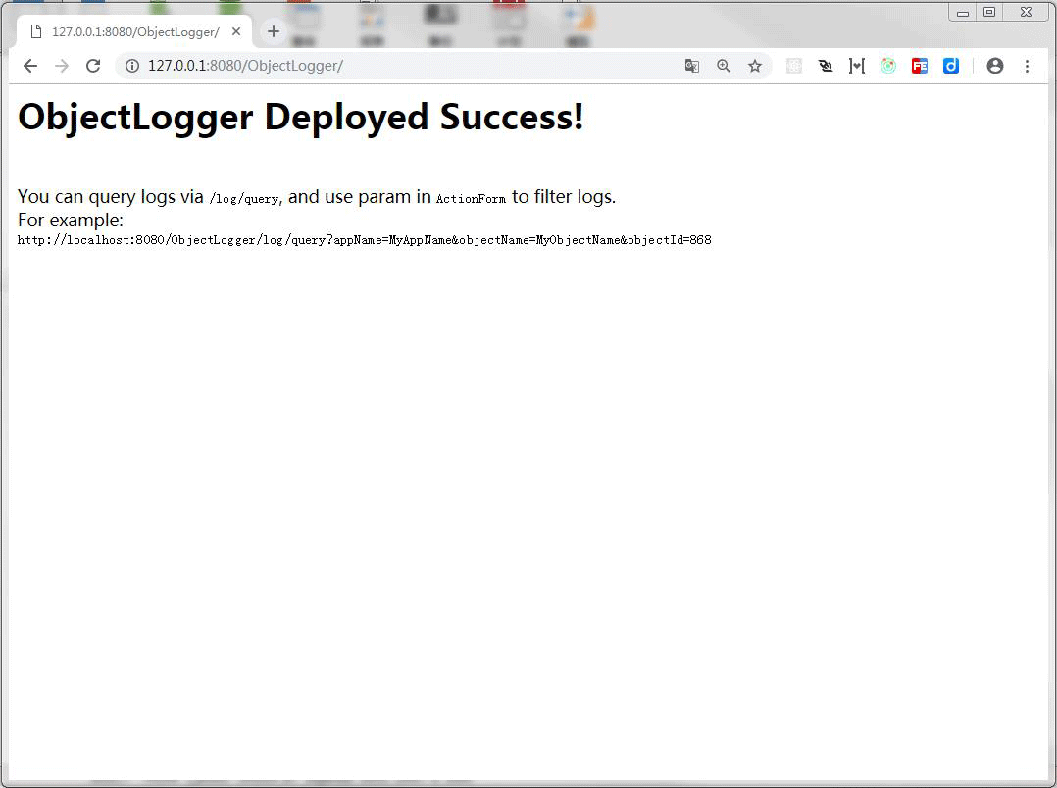Click the ObjectLogger Deployed Success heading
This screenshot has width=1057, height=788.
(x=301, y=117)
